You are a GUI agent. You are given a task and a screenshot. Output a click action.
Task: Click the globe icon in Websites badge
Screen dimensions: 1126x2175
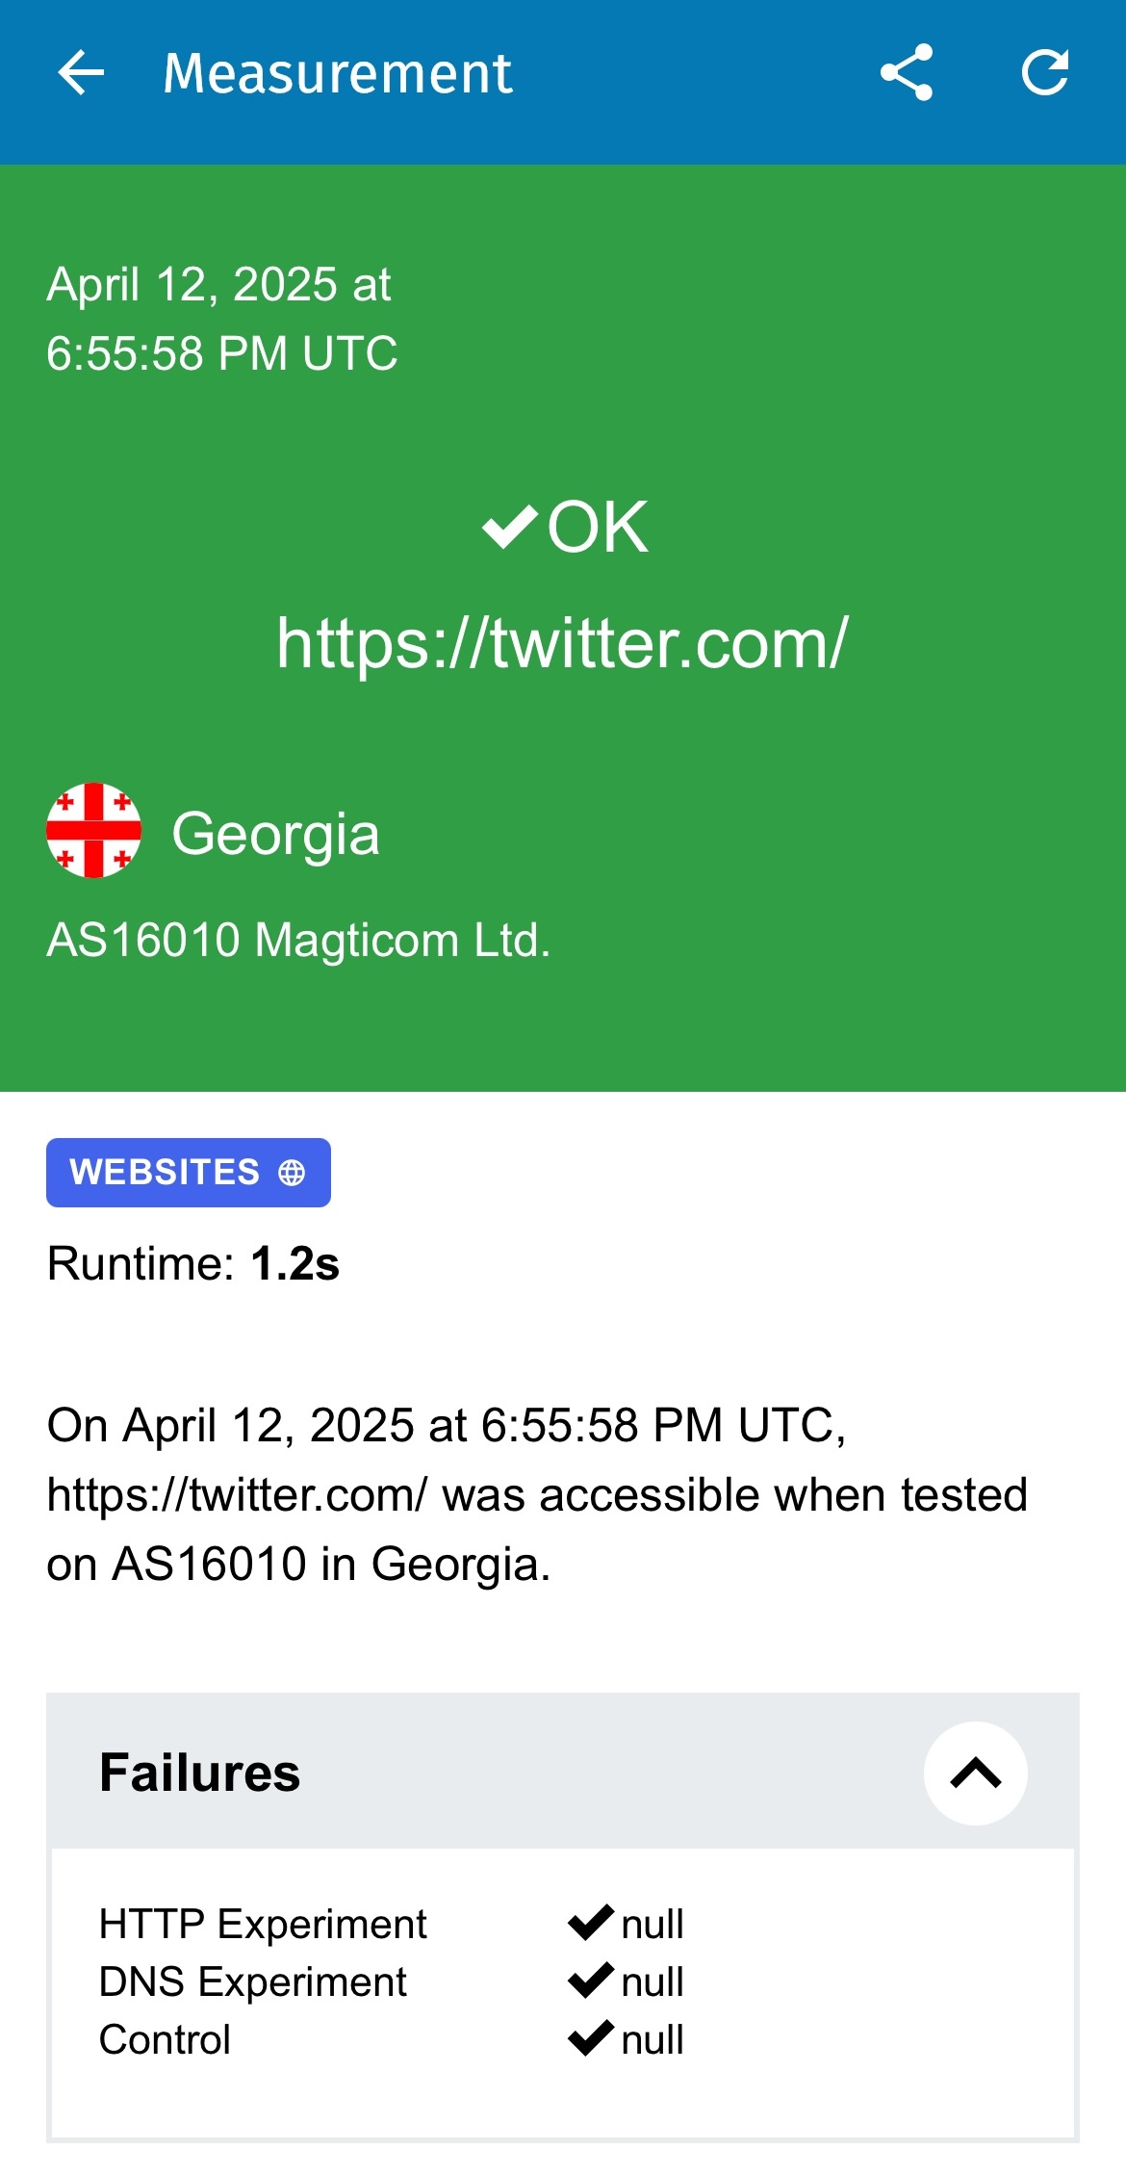pos(292,1173)
